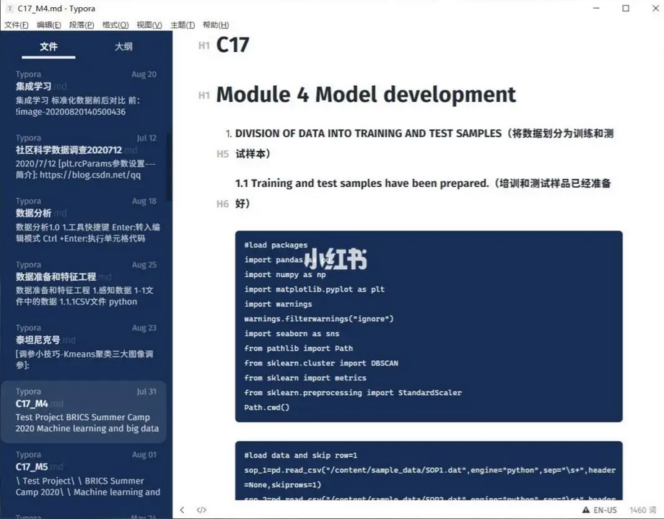Image resolution: width=664 pixels, height=519 pixels.
Task: Click the Path.cwd() code line
Action: click(x=267, y=407)
